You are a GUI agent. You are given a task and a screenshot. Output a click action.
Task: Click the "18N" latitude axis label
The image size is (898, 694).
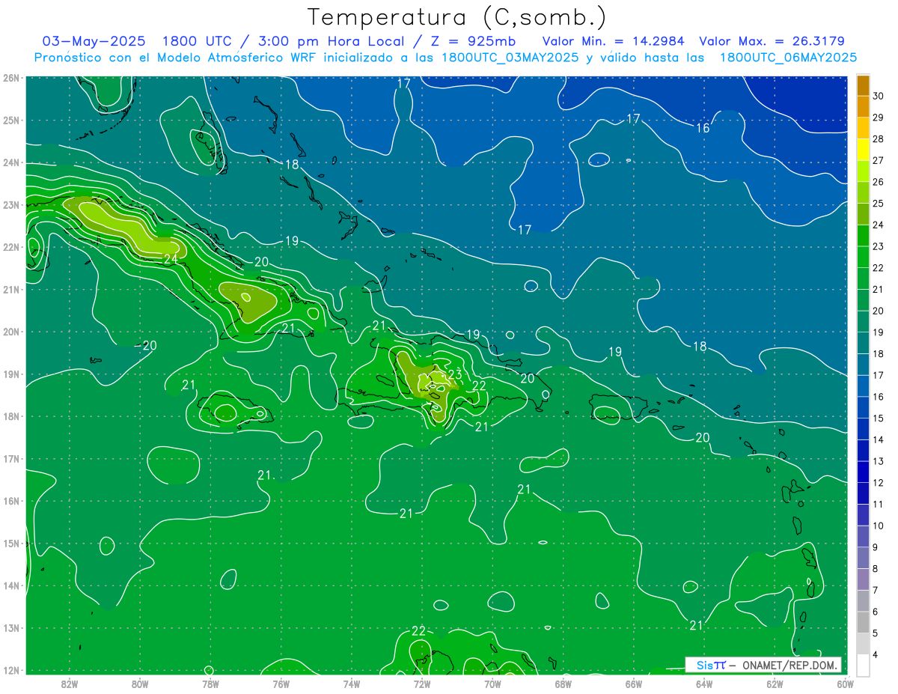tap(10, 416)
